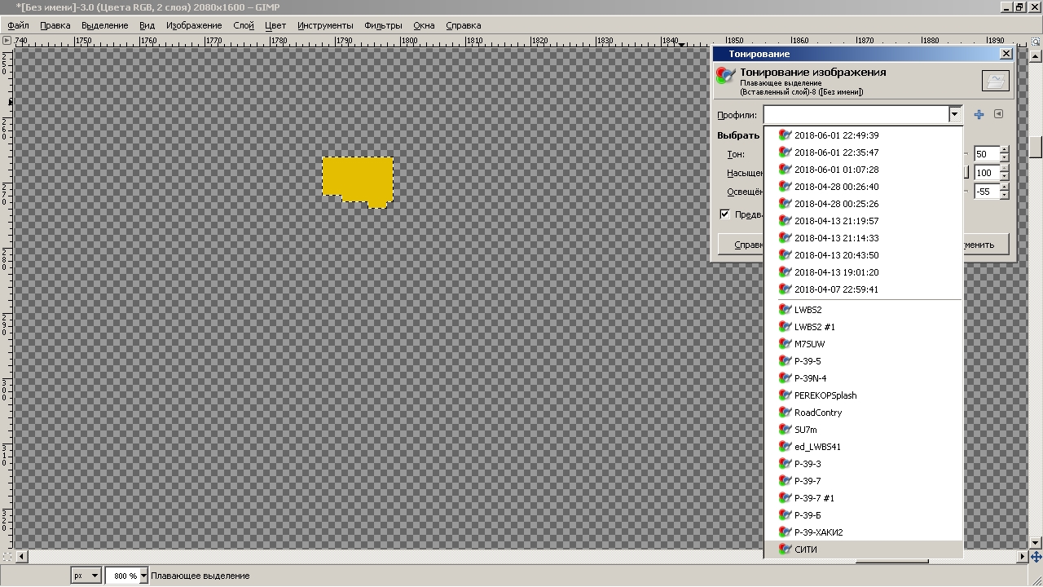Choose the P-39-7 #1 profile
This screenshot has height=587, width=1043.
coord(864,498)
